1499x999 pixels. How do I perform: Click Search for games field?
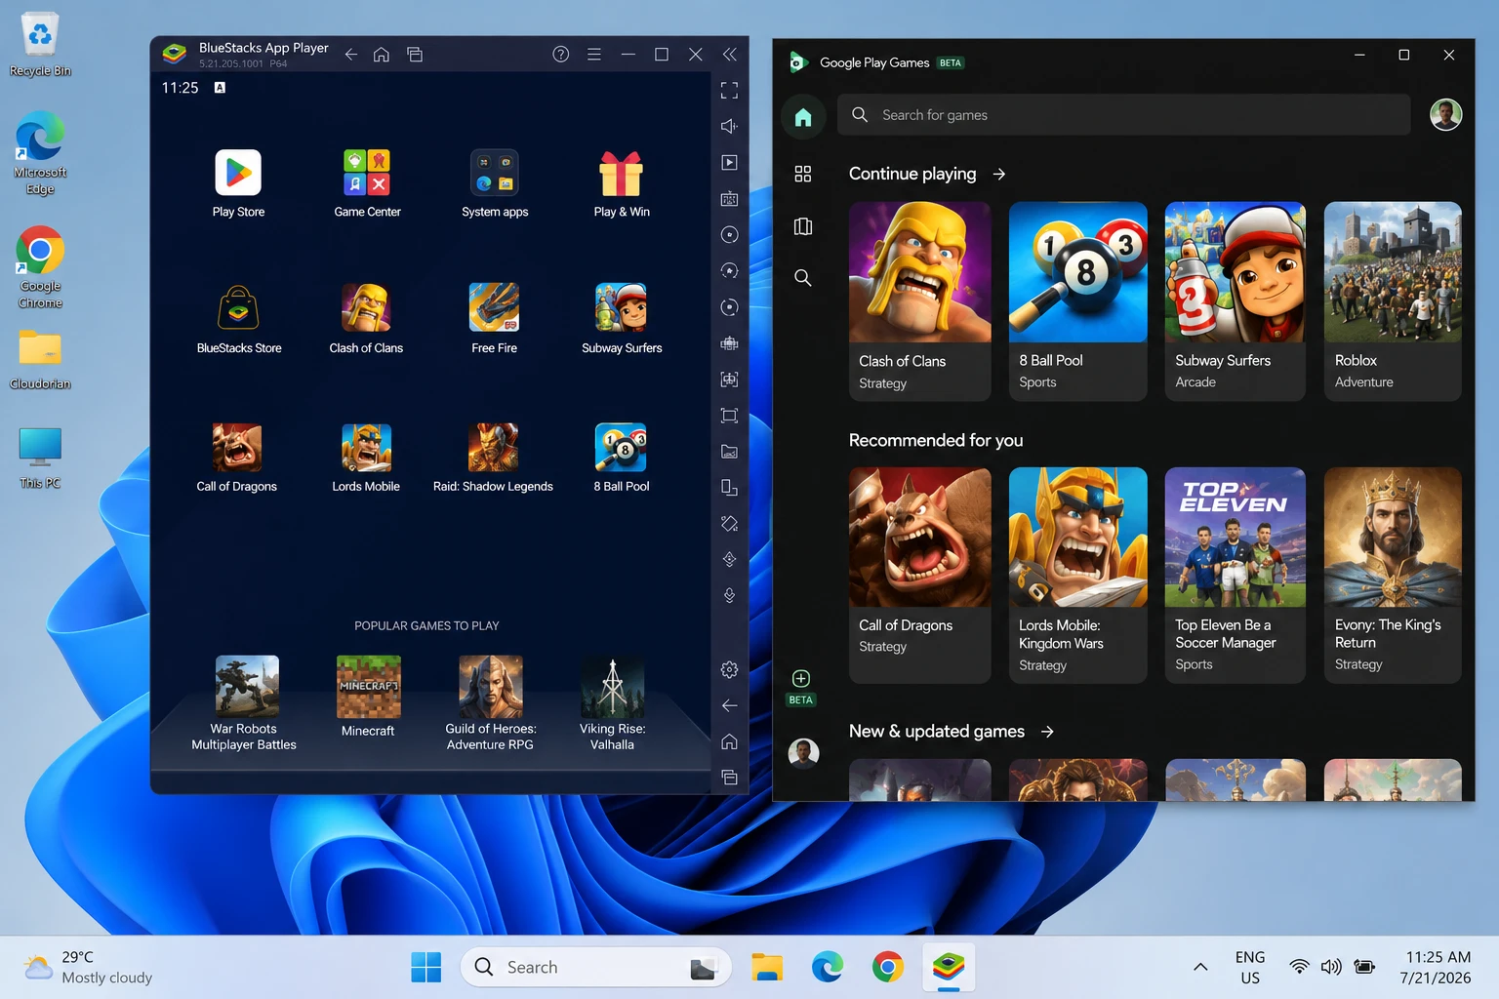coord(1124,115)
